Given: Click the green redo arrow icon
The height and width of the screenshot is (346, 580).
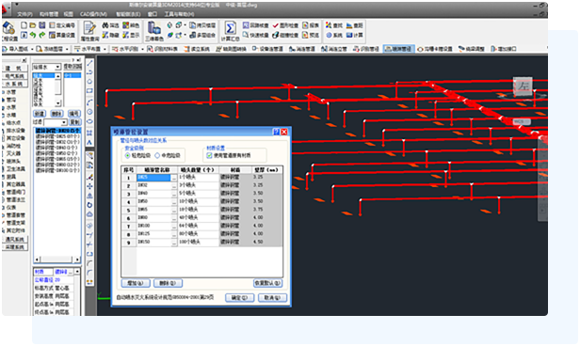Looking at the screenshot, I should (x=41, y=35).
